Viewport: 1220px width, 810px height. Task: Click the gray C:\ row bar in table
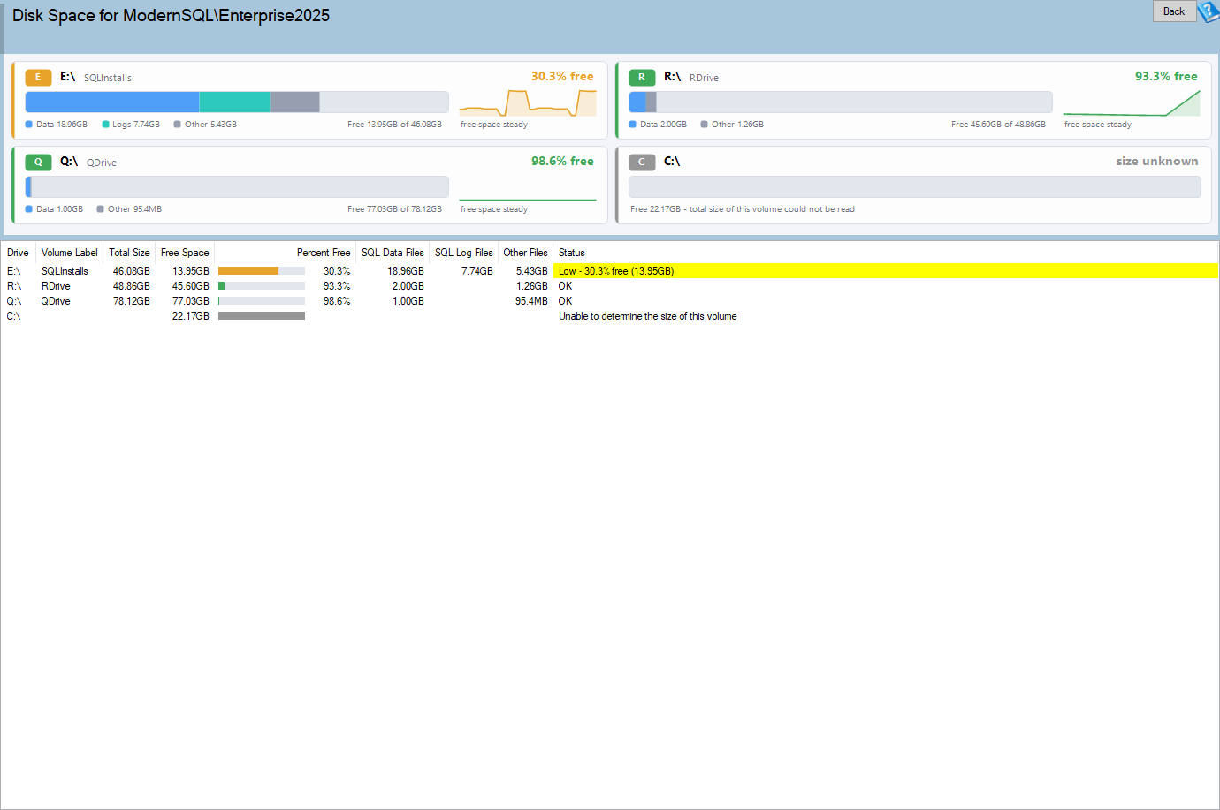(262, 316)
